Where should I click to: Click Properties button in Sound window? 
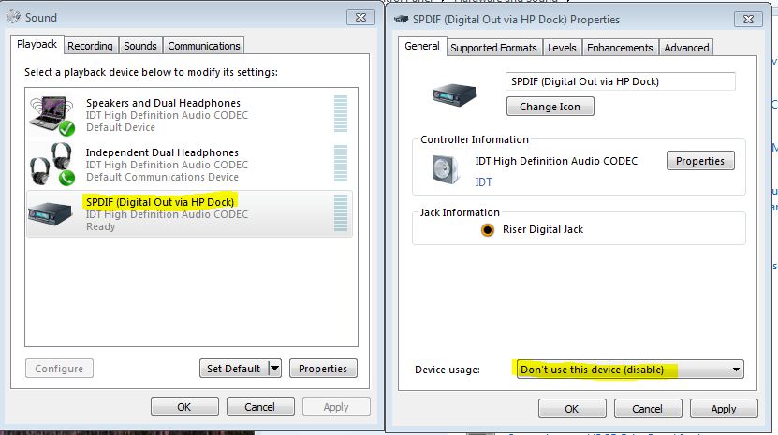click(x=323, y=369)
